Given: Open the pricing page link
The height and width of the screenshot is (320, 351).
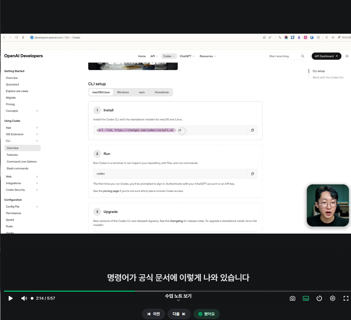Looking at the screenshot, I should coord(111,191).
